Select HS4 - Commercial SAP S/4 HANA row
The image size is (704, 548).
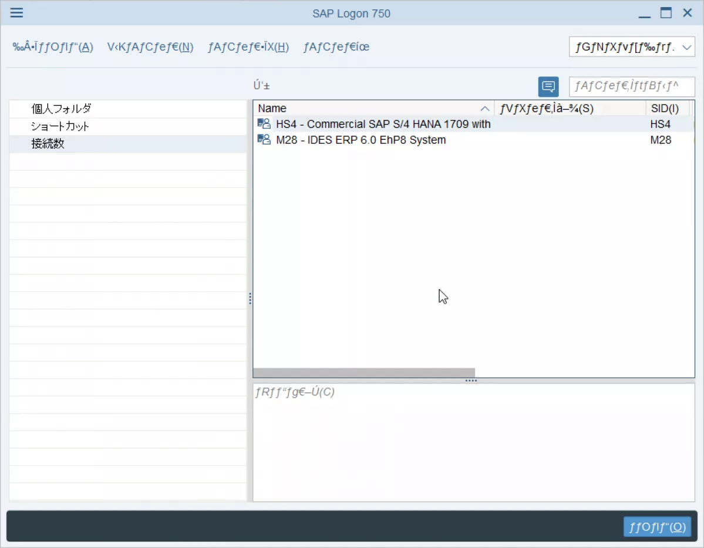474,124
